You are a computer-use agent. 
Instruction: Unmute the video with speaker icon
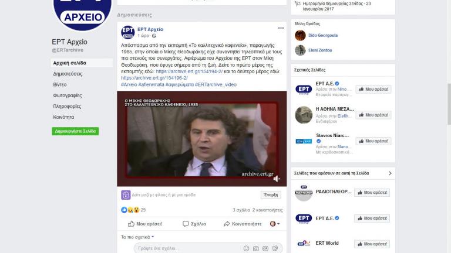(x=276, y=179)
